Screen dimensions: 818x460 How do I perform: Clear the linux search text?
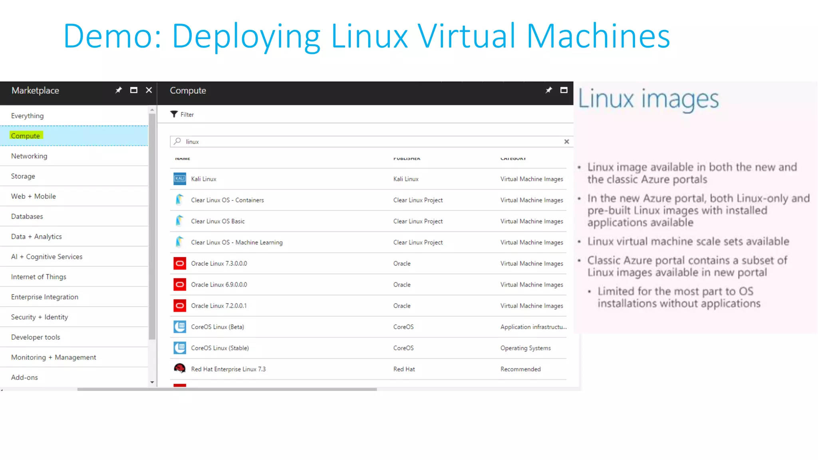pos(566,142)
